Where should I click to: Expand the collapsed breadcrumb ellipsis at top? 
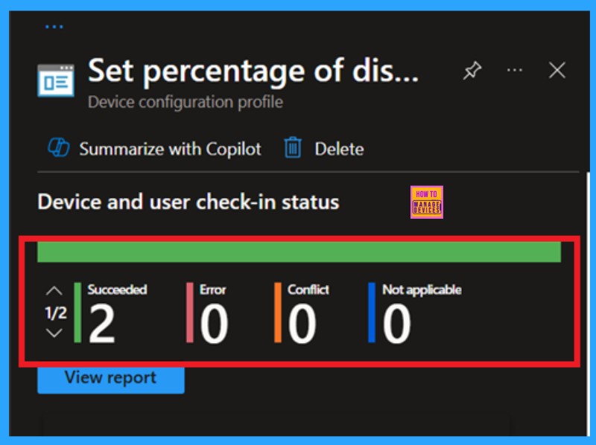pos(54,27)
